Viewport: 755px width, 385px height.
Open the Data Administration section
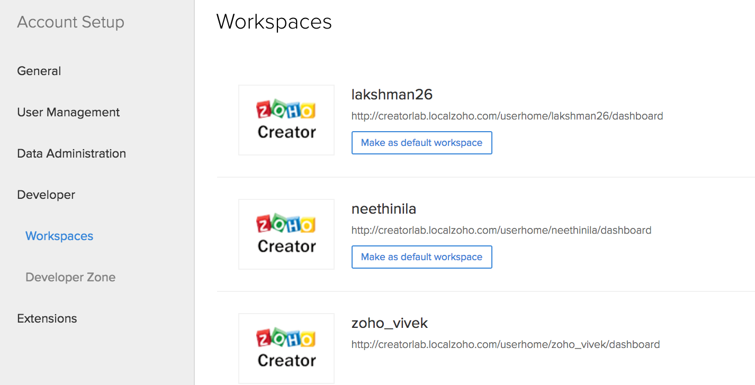71,153
